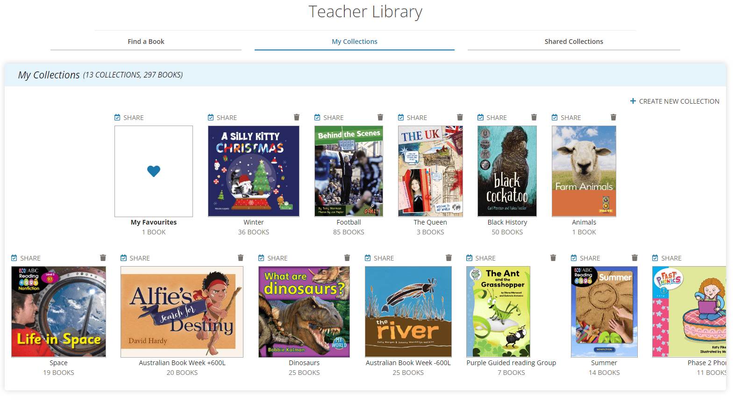Open Alfie's Search for Destiny cover
The width and height of the screenshot is (734, 402).
click(x=182, y=312)
